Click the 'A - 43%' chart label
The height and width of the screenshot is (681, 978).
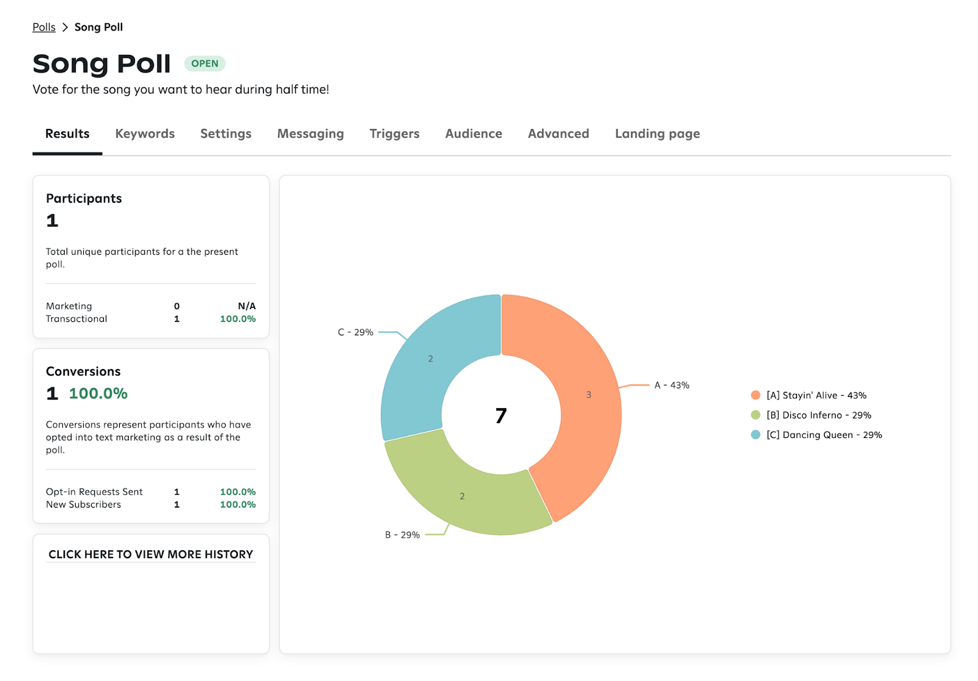pyautogui.click(x=672, y=385)
